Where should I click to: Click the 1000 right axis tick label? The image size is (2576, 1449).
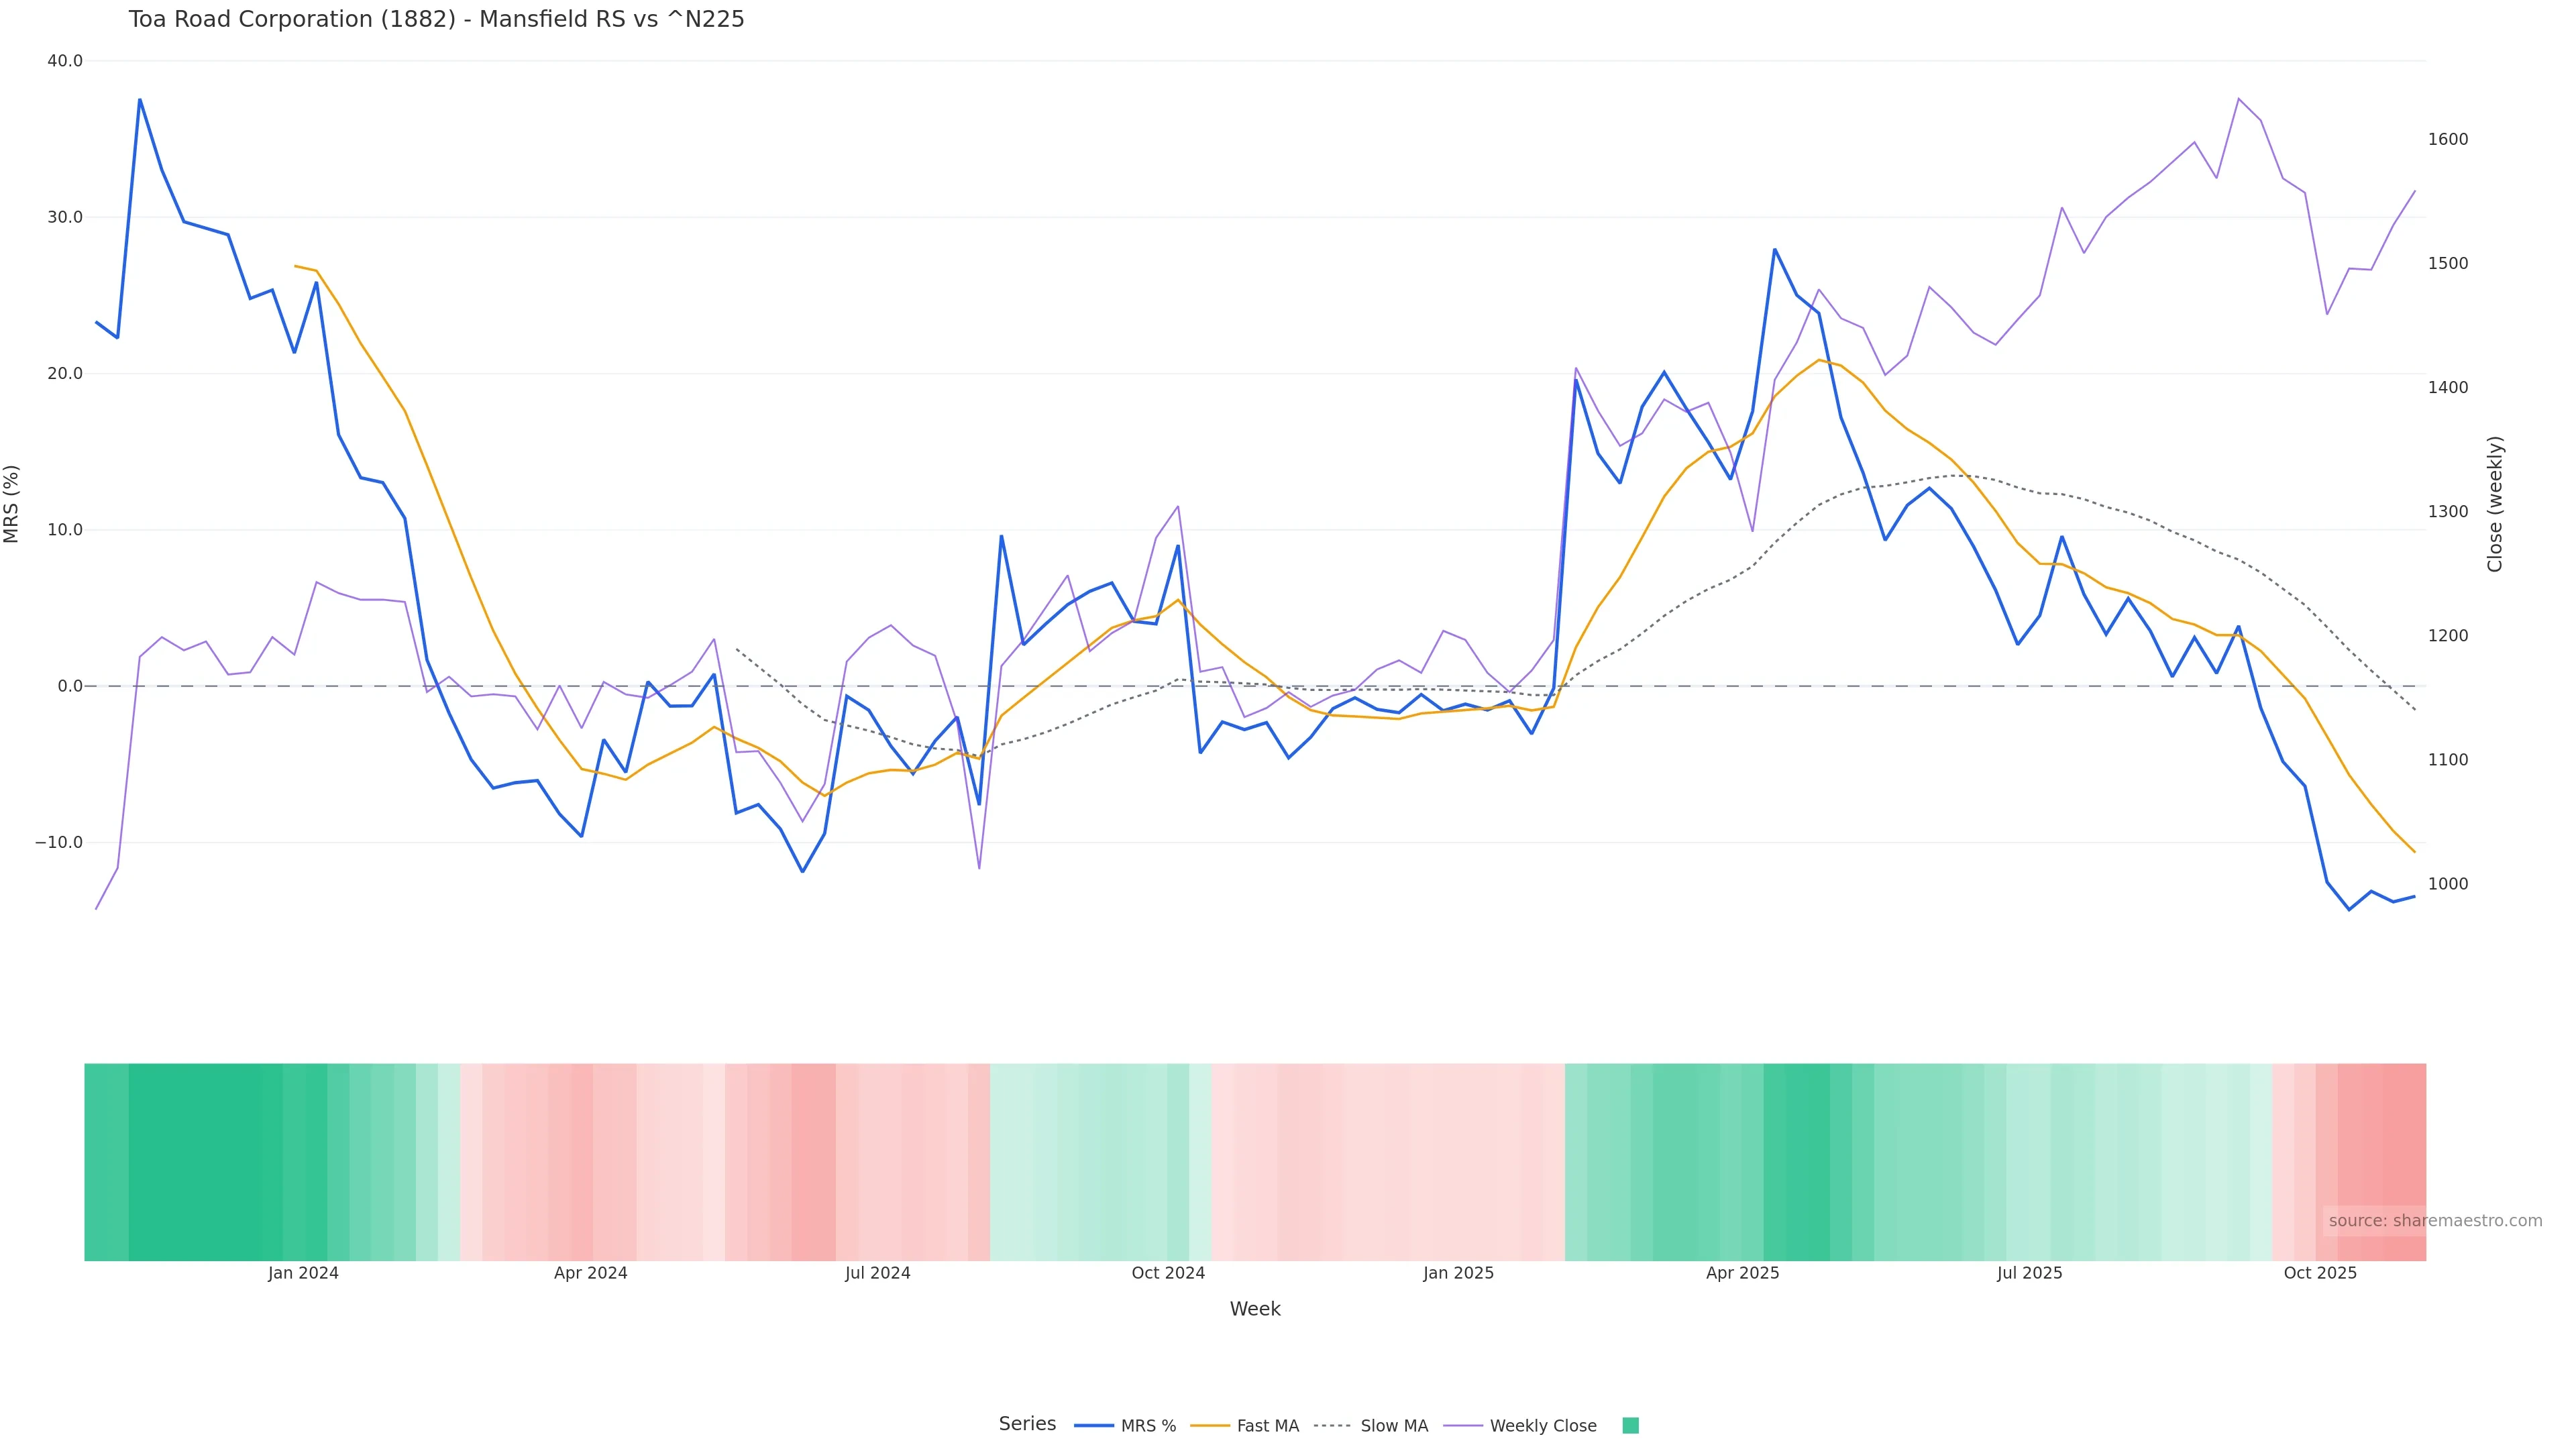click(2448, 884)
